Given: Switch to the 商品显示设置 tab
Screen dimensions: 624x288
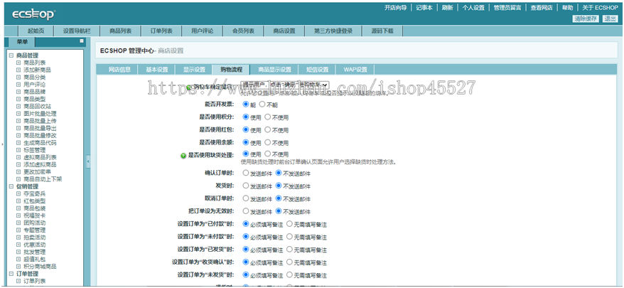Looking at the screenshot, I should pos(274,69).
